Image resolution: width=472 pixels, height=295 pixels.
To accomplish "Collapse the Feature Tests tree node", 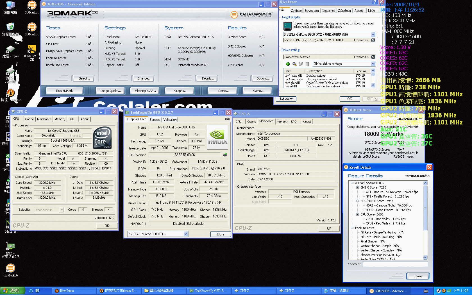I will tap(352, 228).
